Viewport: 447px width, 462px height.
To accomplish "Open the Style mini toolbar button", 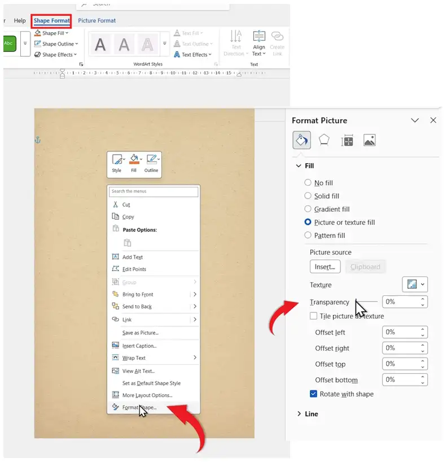I will click(117, 164).
